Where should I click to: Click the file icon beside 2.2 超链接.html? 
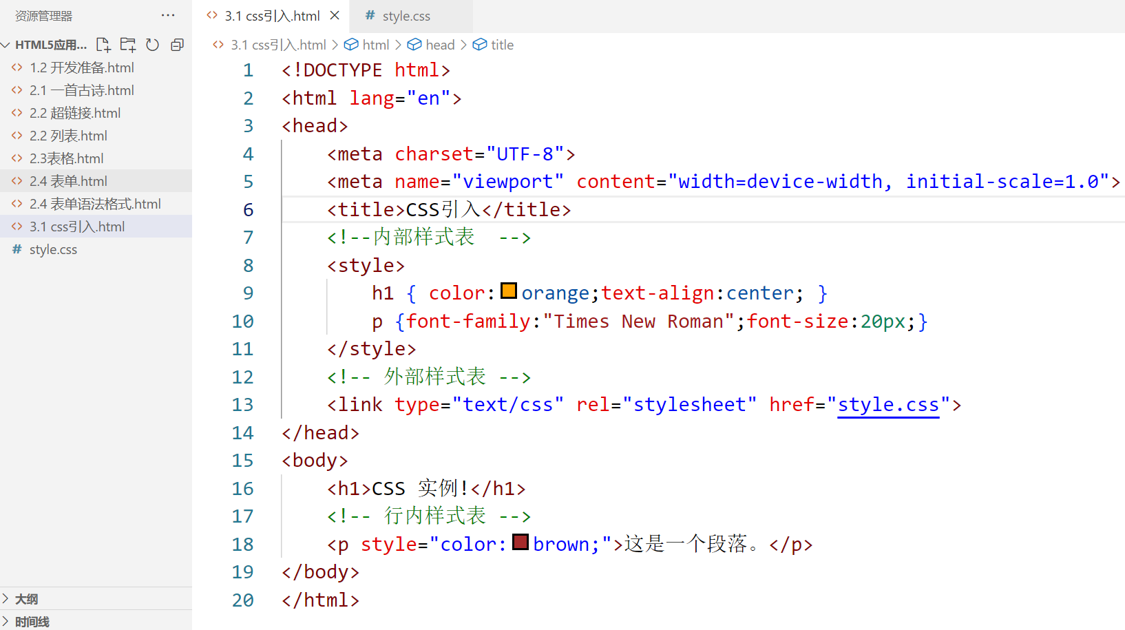pos(17,113)
